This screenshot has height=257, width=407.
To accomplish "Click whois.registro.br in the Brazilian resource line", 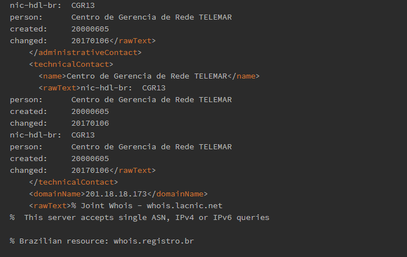I will click(x=153, y=241).
